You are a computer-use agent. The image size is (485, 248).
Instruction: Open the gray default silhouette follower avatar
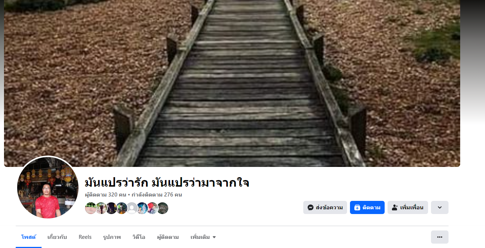pos(132,208)
